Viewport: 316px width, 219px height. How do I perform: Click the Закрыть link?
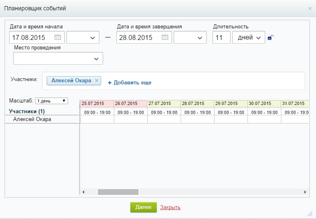170,207
